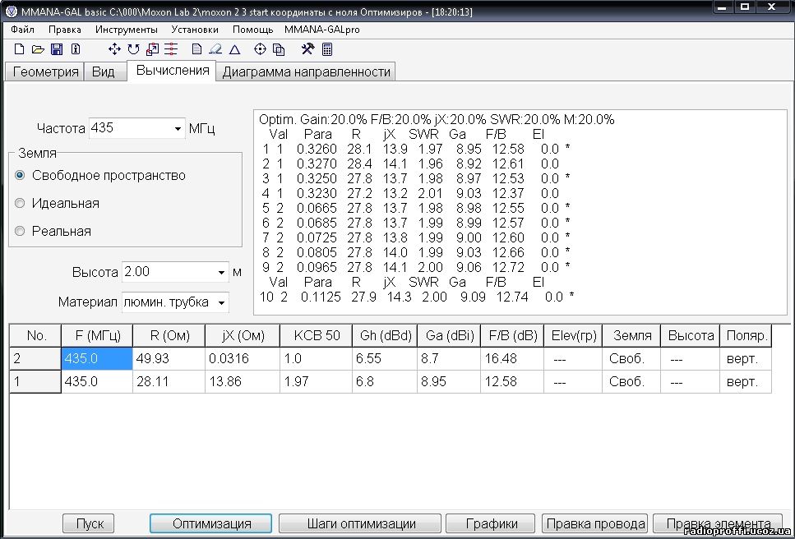The image size is (795, 539).
Task: Open the Правка menu
Action: [65, 30]
